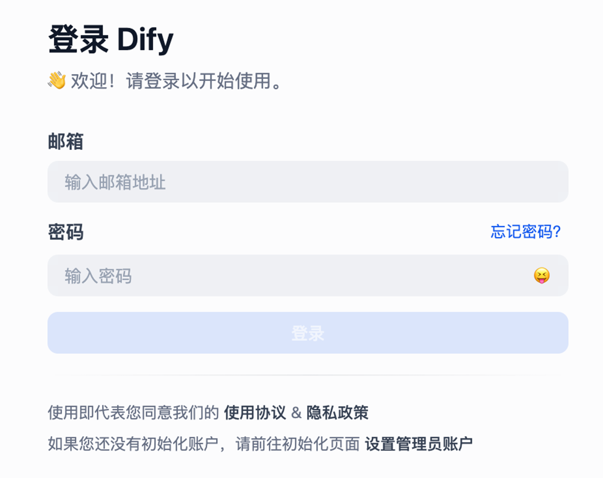
Task: Click the 请前往初始化页面 text
Action: [x=298, y=444]
